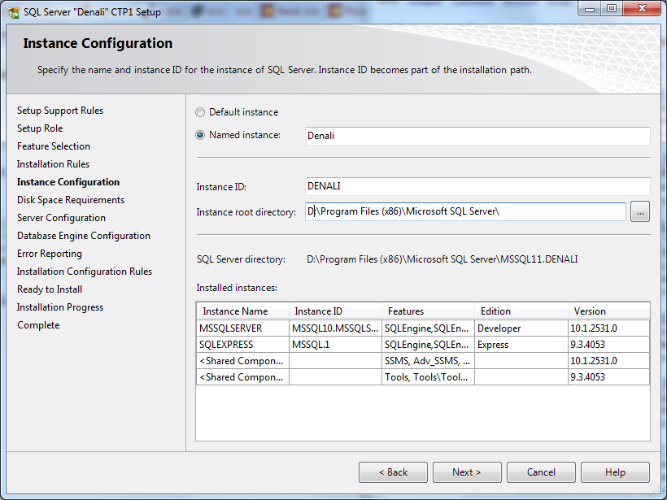Maximize the setup window

click(x=611, y=9)
